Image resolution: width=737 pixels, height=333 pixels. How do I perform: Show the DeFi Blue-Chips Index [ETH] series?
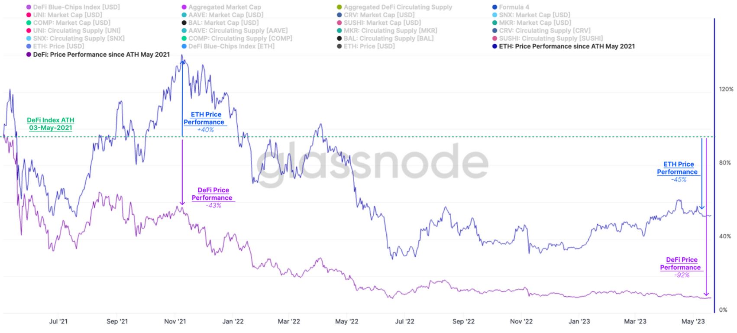tap(231, 46)
